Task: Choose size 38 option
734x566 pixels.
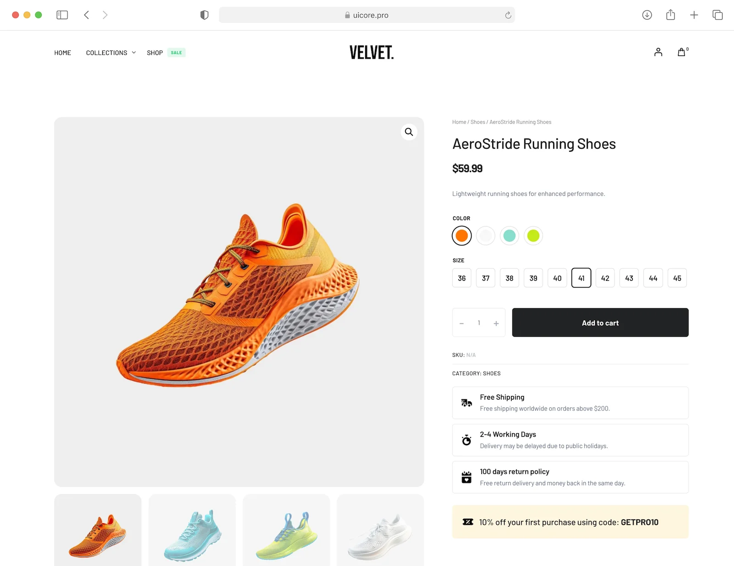Action: pos(509,278)
